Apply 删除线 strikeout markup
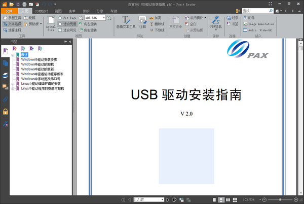This screenshot has width=304, height=204. (157, 24)
